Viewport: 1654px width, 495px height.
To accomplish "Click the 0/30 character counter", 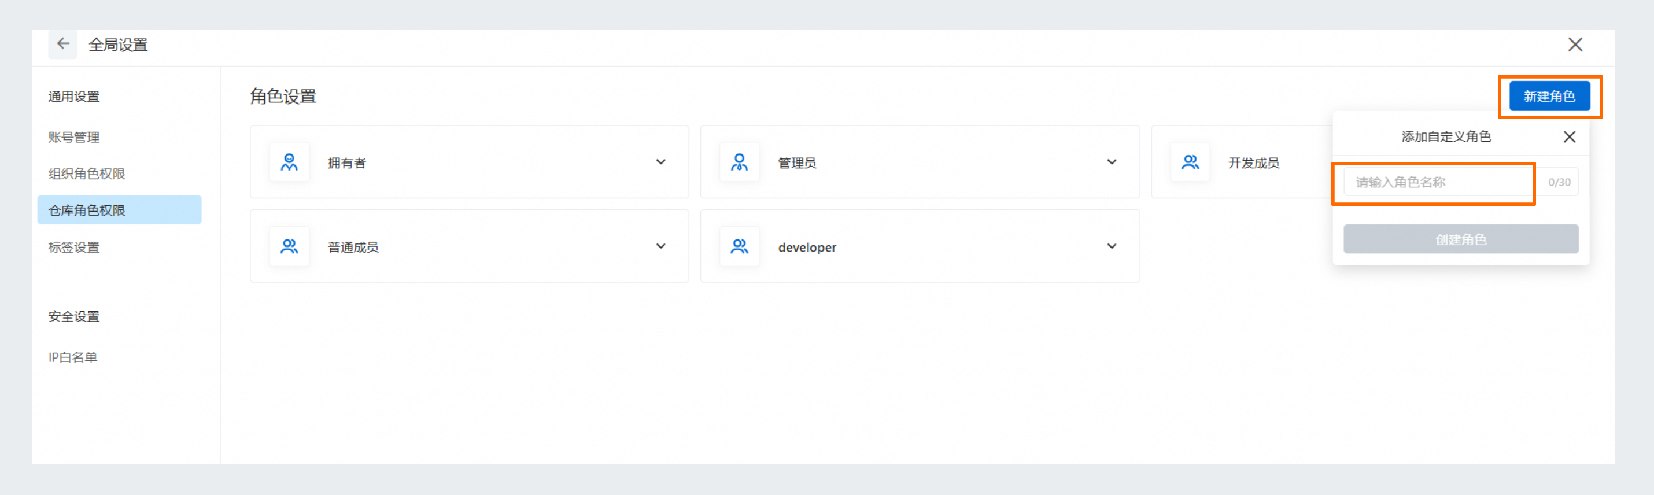I will [1559, 182].
